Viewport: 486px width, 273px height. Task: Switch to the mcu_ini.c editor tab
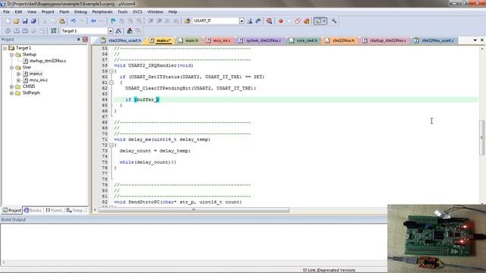(218, 40)
